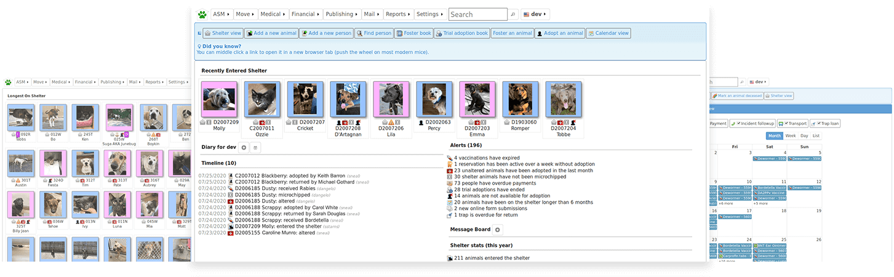Open Calendar view quicklink

pyautogui.click(x=609, y=33)
